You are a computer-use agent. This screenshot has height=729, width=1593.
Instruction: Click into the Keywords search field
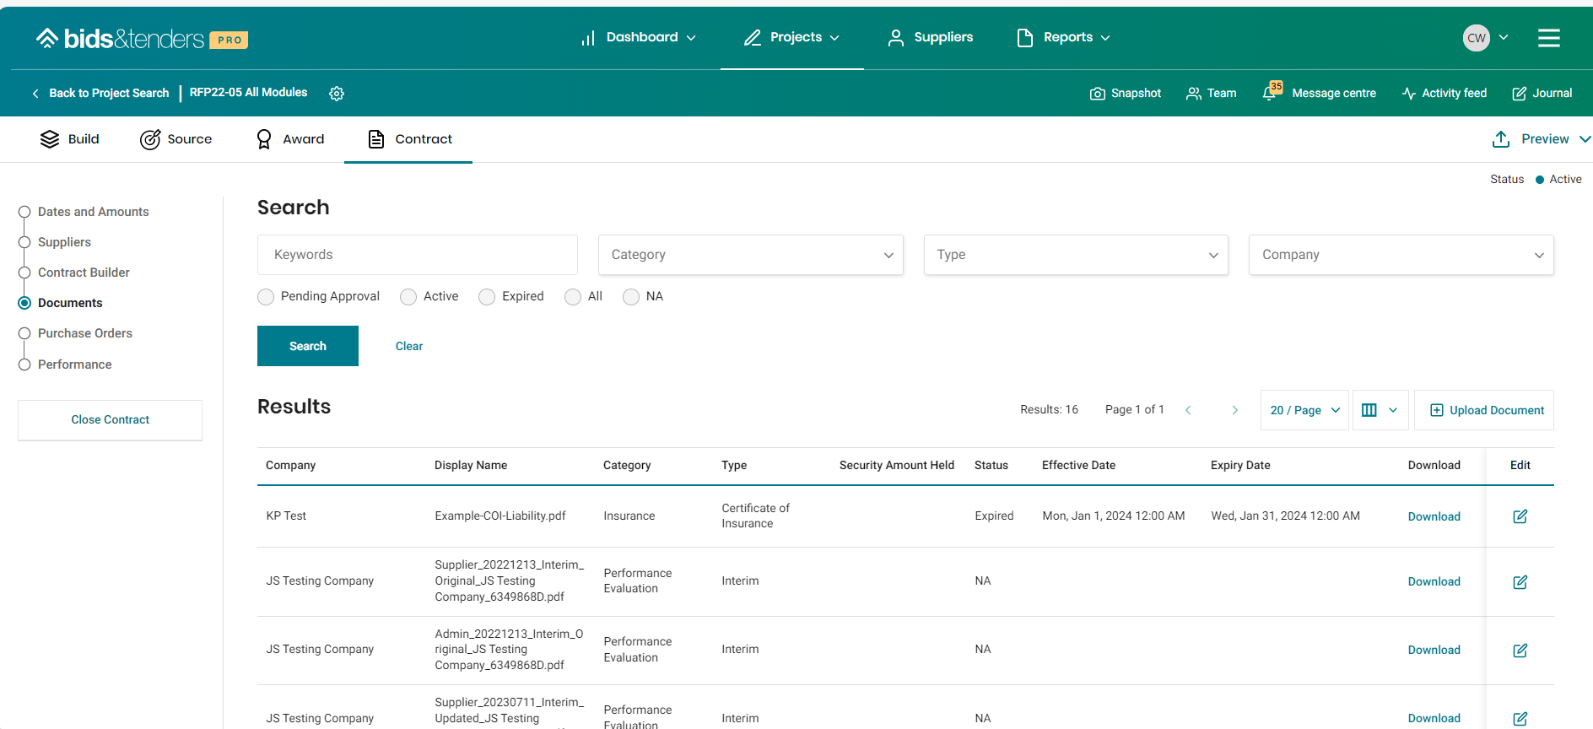coord(417,255)
